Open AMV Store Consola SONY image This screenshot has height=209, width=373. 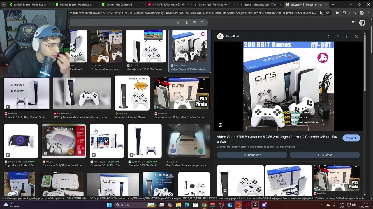[x=107, y=141]
